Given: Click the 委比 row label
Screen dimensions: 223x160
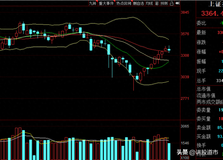Looking at the screenshot, I should pos(201,23).
